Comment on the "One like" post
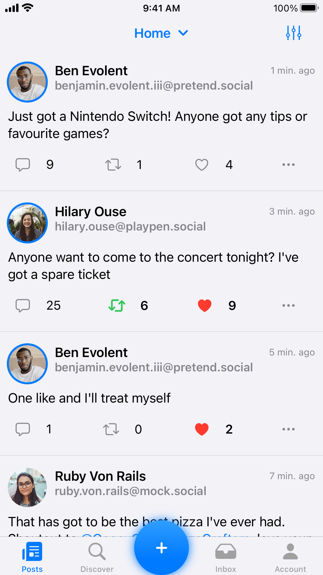This screenshot has height=575, width=323. click(x=23, y=429)
